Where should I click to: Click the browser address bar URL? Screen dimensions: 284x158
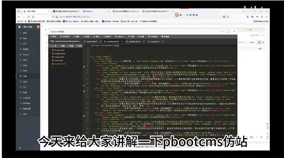78,16
